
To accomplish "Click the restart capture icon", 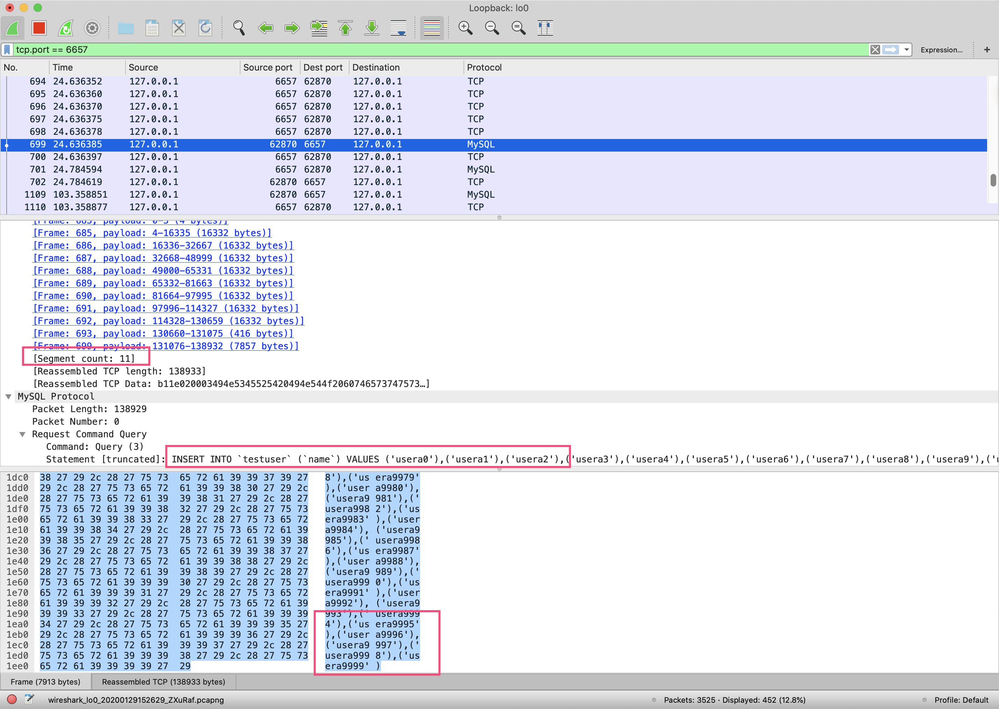I will point(65,28).
